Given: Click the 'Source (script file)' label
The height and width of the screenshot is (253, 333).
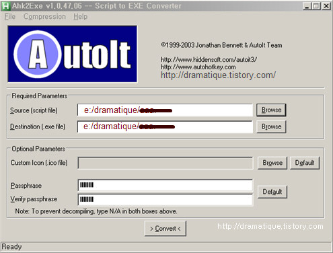Looking at the screenshot, I should tap(34, 110).
